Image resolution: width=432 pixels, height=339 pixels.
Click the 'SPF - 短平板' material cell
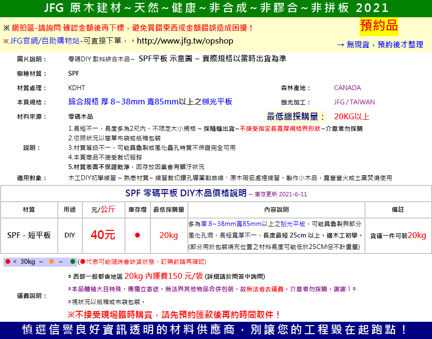point(29,235)
